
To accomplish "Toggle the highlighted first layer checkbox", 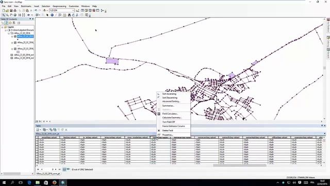I will tap(15, 37).
